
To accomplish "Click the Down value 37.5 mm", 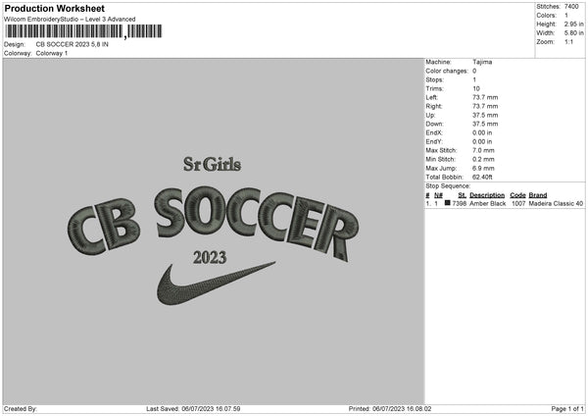I will tap(485, 124).
